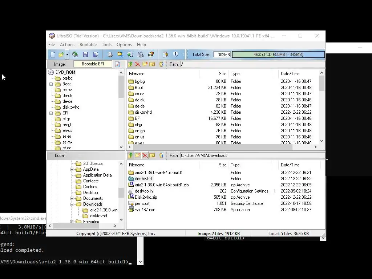Open the Tools menu
Image resolution: width=372 pixels, height=279 pixels.
point(106,45)
